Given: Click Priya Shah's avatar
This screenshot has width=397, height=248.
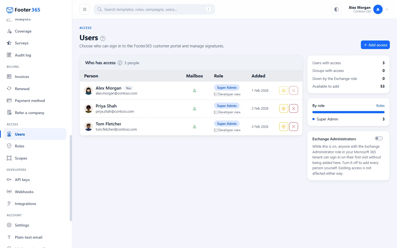Looking at the screenshot, I should [x=88, y=109].
